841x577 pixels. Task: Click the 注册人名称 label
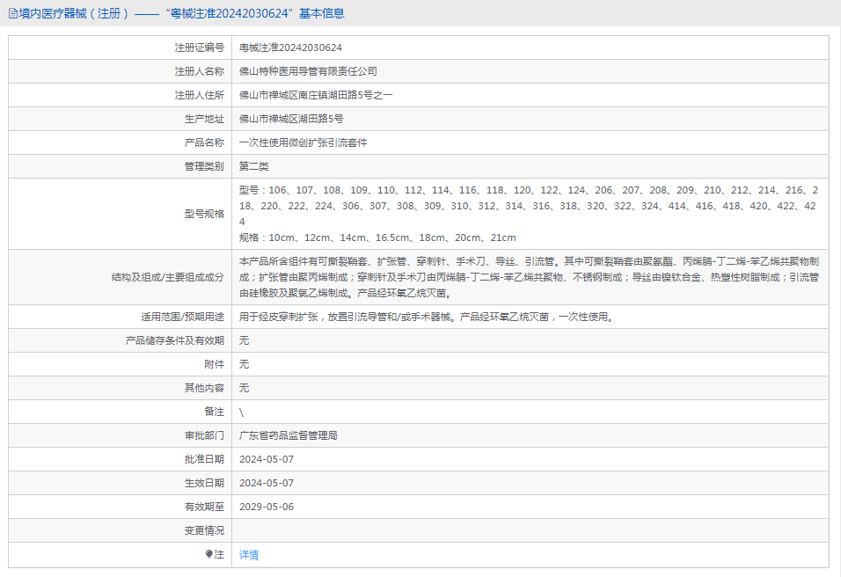click(200, 71)
